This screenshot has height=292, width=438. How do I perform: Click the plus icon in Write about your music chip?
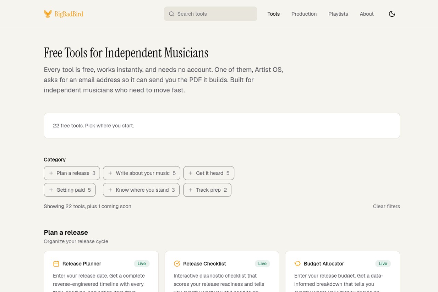(110, 173)
